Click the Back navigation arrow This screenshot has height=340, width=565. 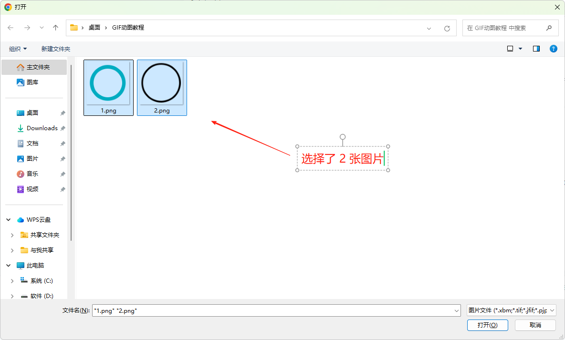10,28
